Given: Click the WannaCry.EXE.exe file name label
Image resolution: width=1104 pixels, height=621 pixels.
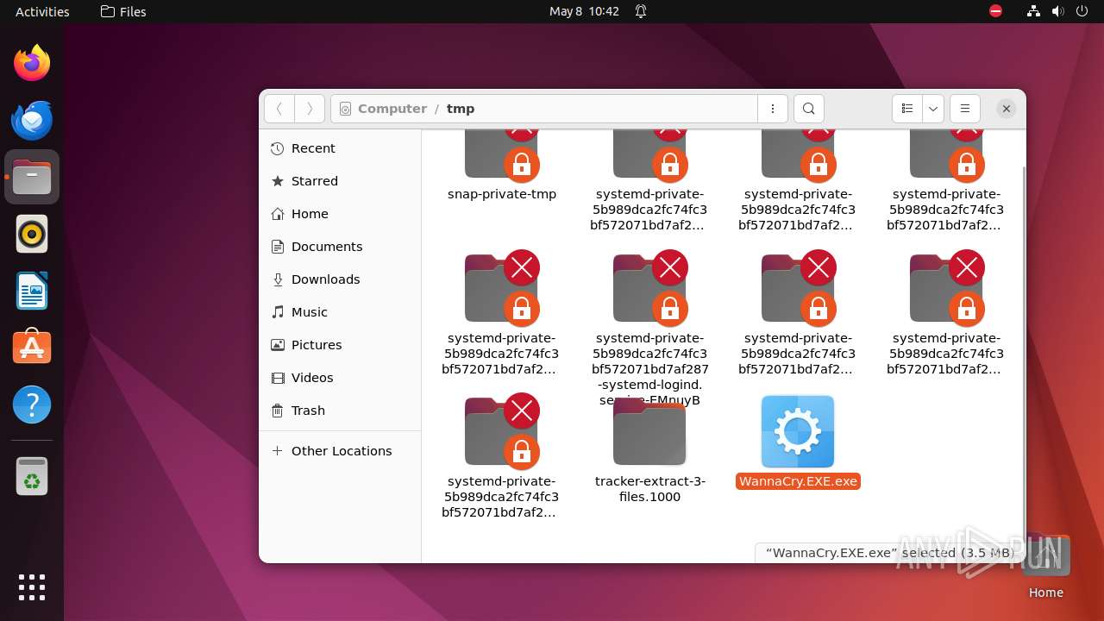Looking at the screenshot, I should (x=798, y=481).
